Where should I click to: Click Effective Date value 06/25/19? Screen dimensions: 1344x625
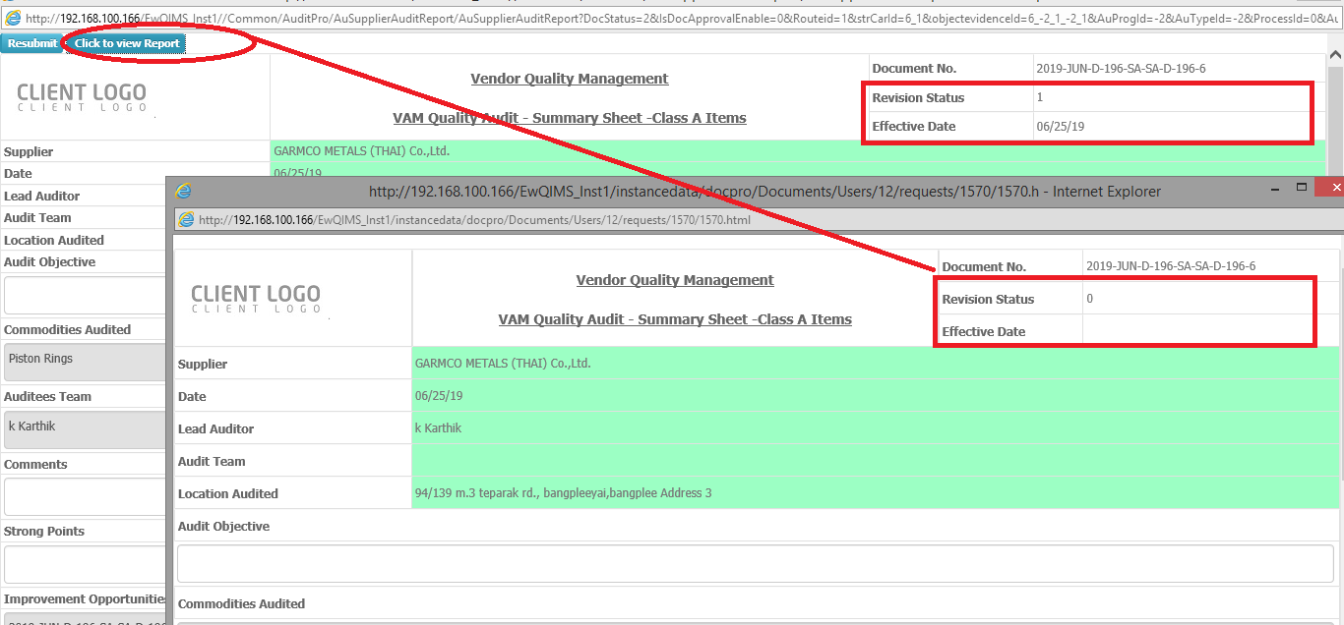click(1061, 127)
